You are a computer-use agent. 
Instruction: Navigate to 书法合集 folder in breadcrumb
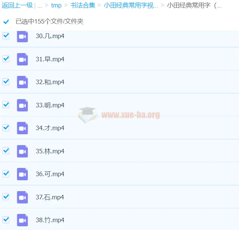click(x=82, y=6)
